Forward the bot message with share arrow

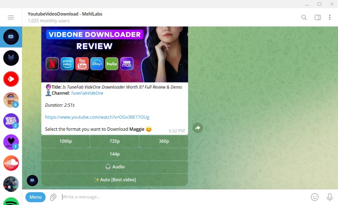(x=198, y=128)
